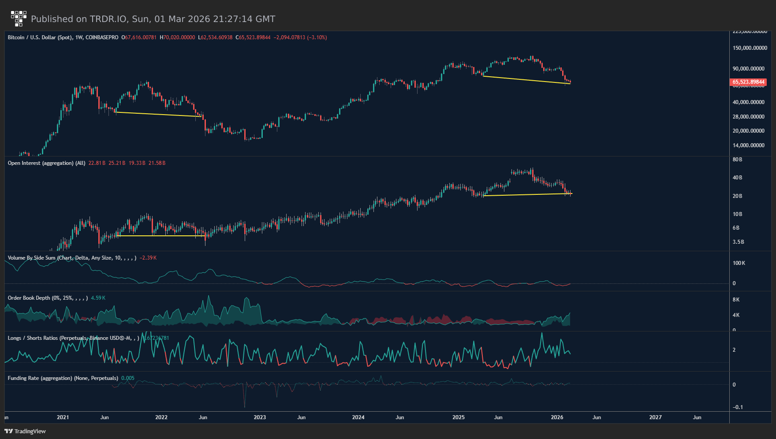
Task: Select the yellow trendline under 2025-2026 price
Action: pos(527,80)
